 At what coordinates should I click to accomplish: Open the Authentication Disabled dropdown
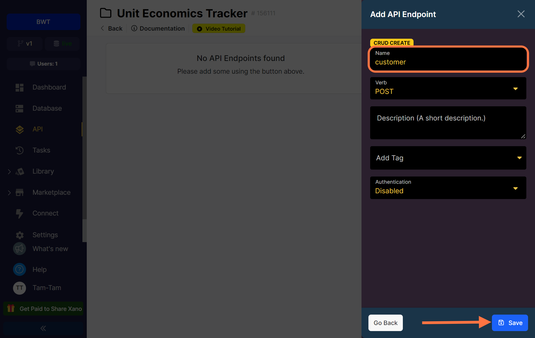[448, 187]
